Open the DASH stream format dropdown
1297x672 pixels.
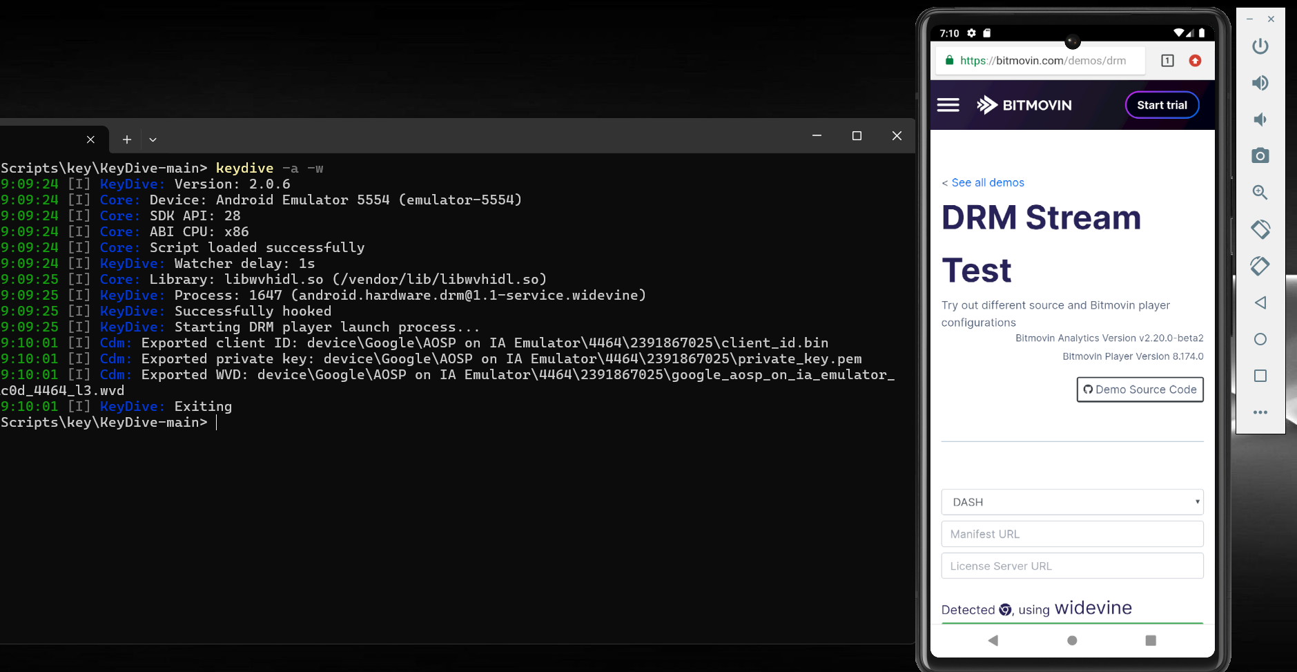point(1072,502)
